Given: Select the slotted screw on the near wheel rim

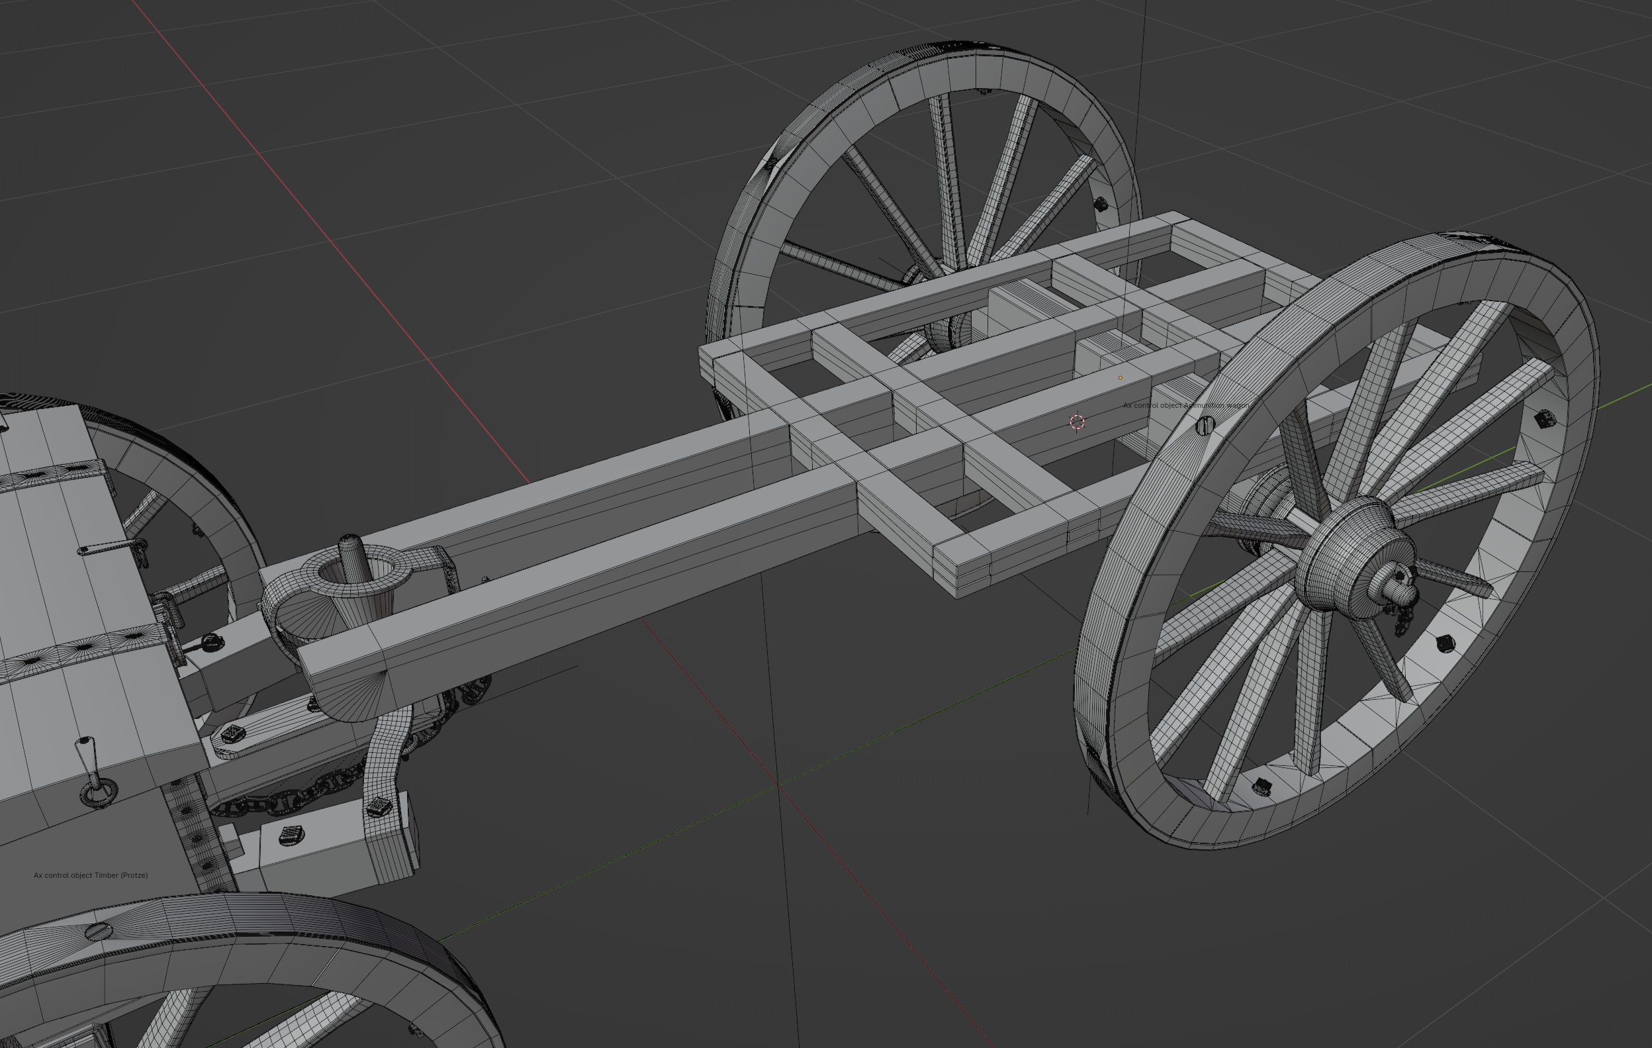Looking at the screenshot, I should [x=1205, y=426].
